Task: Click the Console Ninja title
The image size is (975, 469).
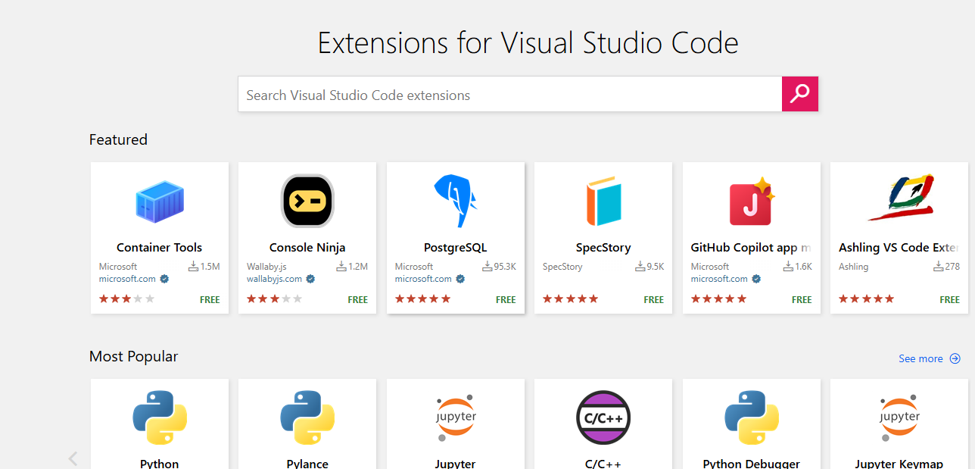Action: 307,248
